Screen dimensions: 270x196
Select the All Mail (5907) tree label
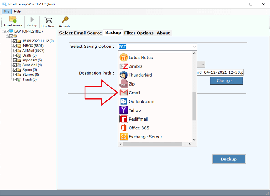33,51
